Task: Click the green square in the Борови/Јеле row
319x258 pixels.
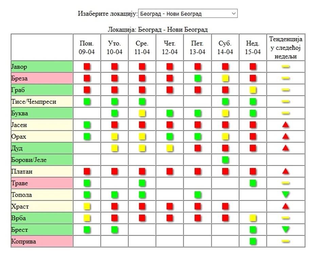Action: [x=225, y=159]
